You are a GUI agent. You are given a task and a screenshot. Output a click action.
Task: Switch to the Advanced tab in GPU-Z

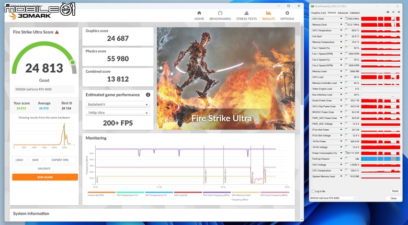343,13
